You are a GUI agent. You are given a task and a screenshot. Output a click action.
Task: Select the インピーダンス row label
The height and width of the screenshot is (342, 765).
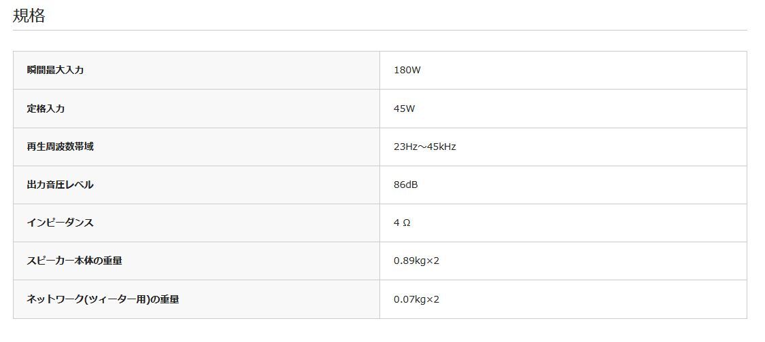61,223
